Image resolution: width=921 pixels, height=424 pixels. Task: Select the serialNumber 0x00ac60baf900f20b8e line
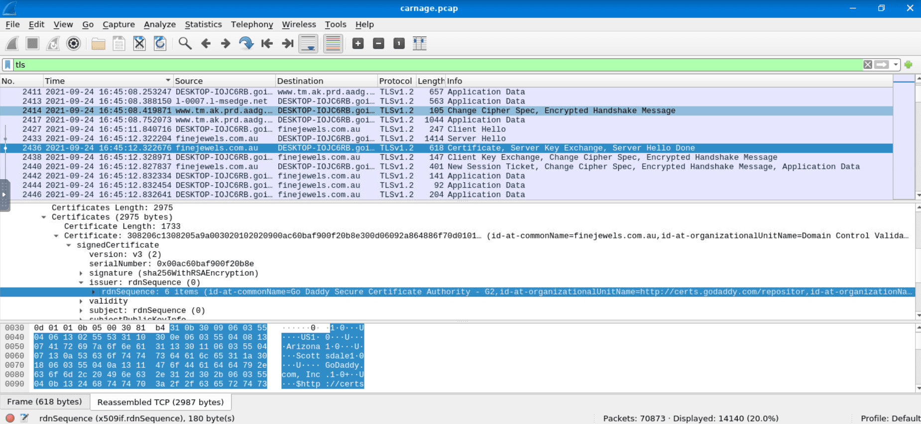(x=171, y=264)
